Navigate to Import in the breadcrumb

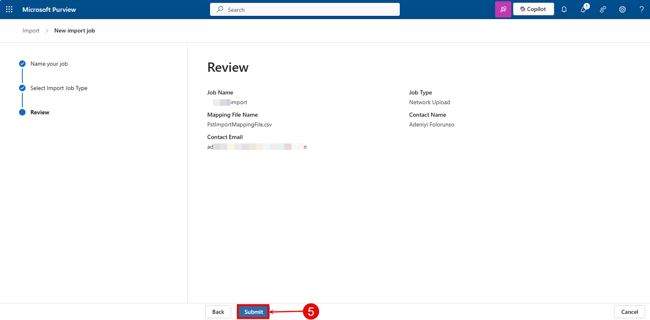pos(31,31)
